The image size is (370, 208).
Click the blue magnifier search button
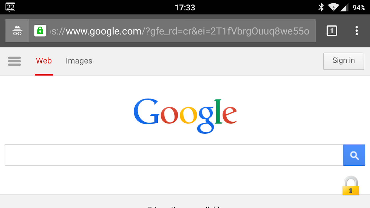click(354, 155)
